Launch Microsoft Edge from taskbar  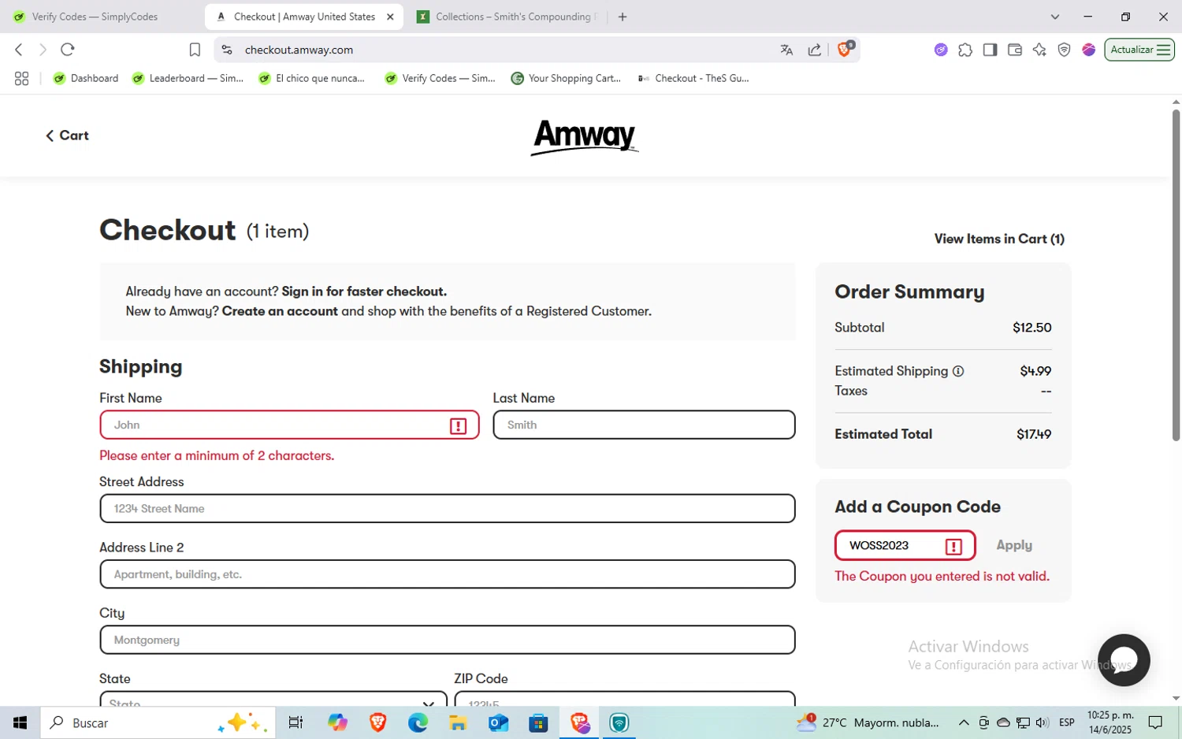pos(418,722)
